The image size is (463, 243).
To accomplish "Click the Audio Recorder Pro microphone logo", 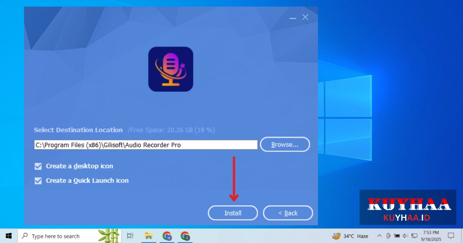I will 171,69.
